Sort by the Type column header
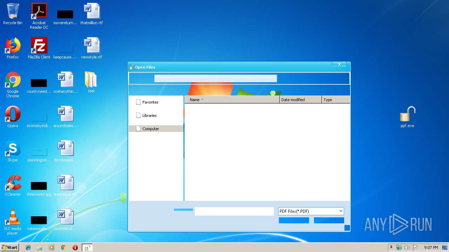This screenshot has height=252, width=449. [336, 100]
